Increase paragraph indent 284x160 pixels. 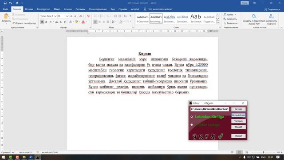[x=120, y=16]
